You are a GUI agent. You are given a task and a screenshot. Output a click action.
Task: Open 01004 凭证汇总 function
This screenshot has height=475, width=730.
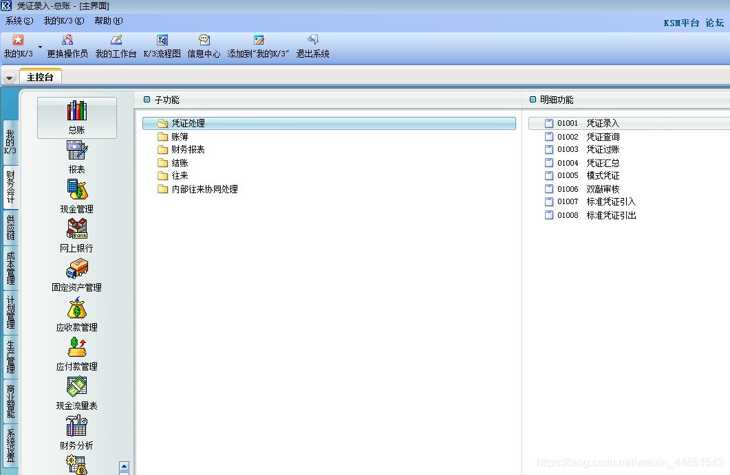(x=582, y=163)
